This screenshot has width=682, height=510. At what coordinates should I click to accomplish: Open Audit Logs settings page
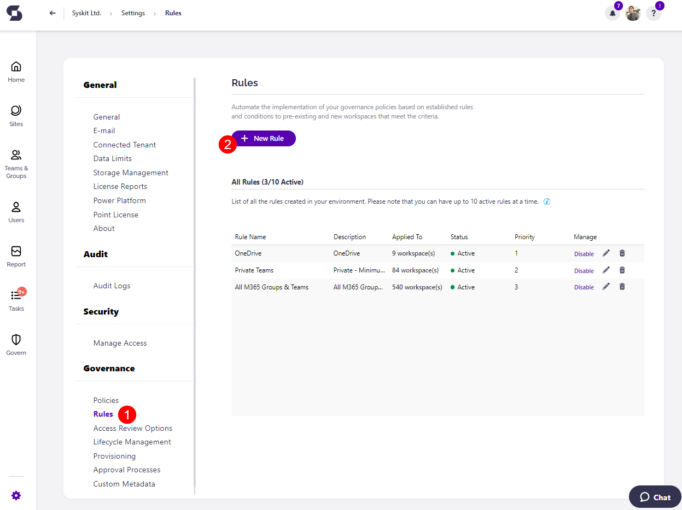tap(112, 286)
